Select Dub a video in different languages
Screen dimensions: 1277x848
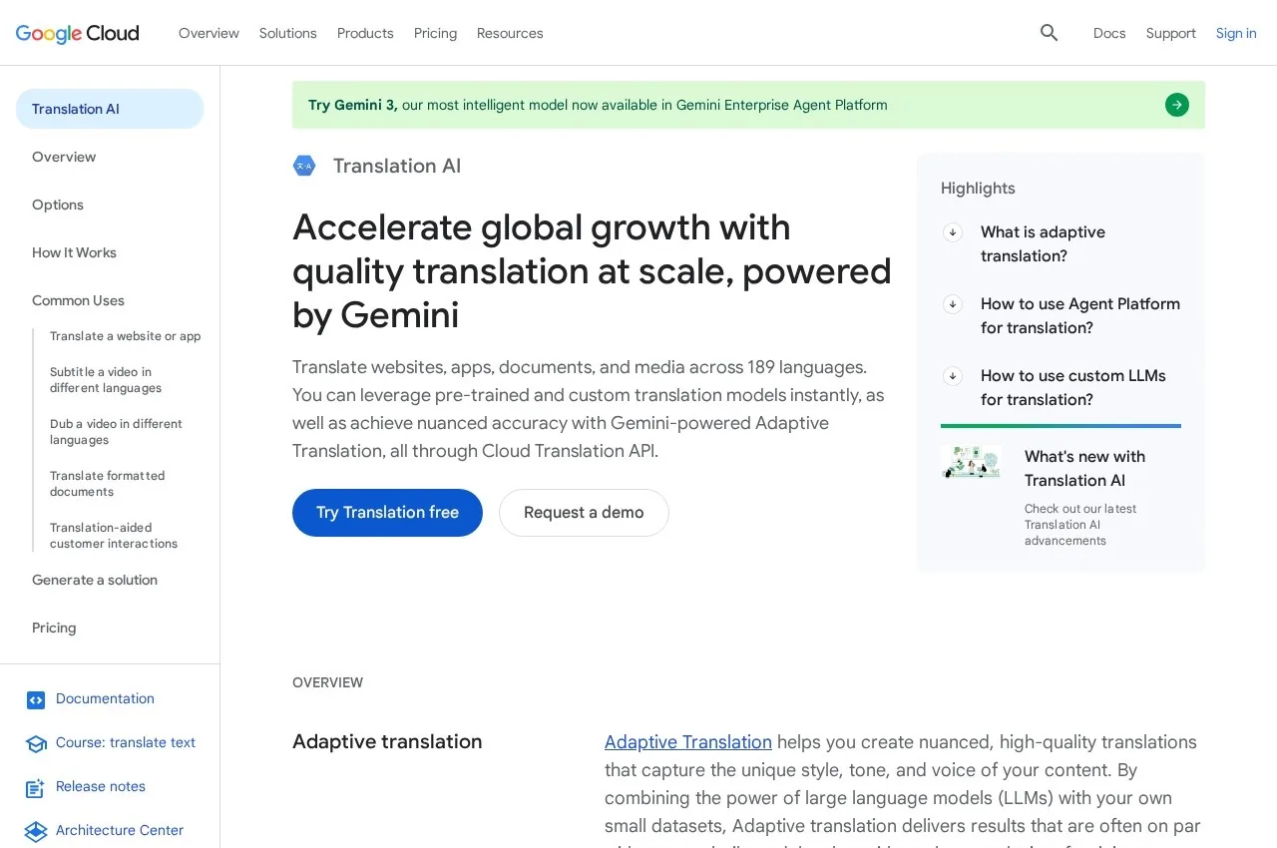(x=116, y=432)
